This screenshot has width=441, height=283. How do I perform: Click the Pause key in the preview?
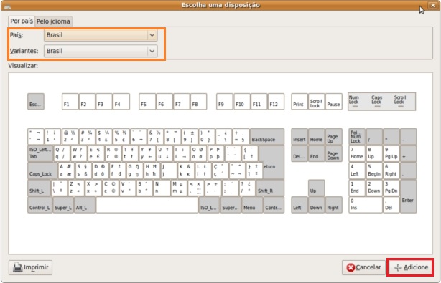click(334, 101)
